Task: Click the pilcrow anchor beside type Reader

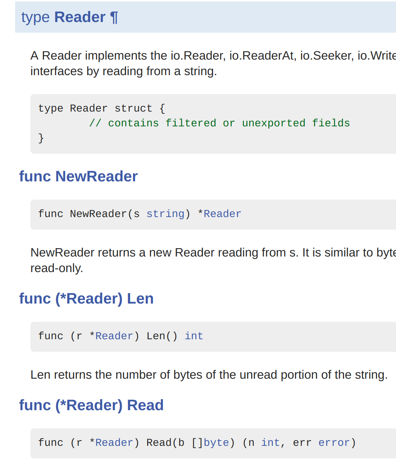Action: point(114,17)
